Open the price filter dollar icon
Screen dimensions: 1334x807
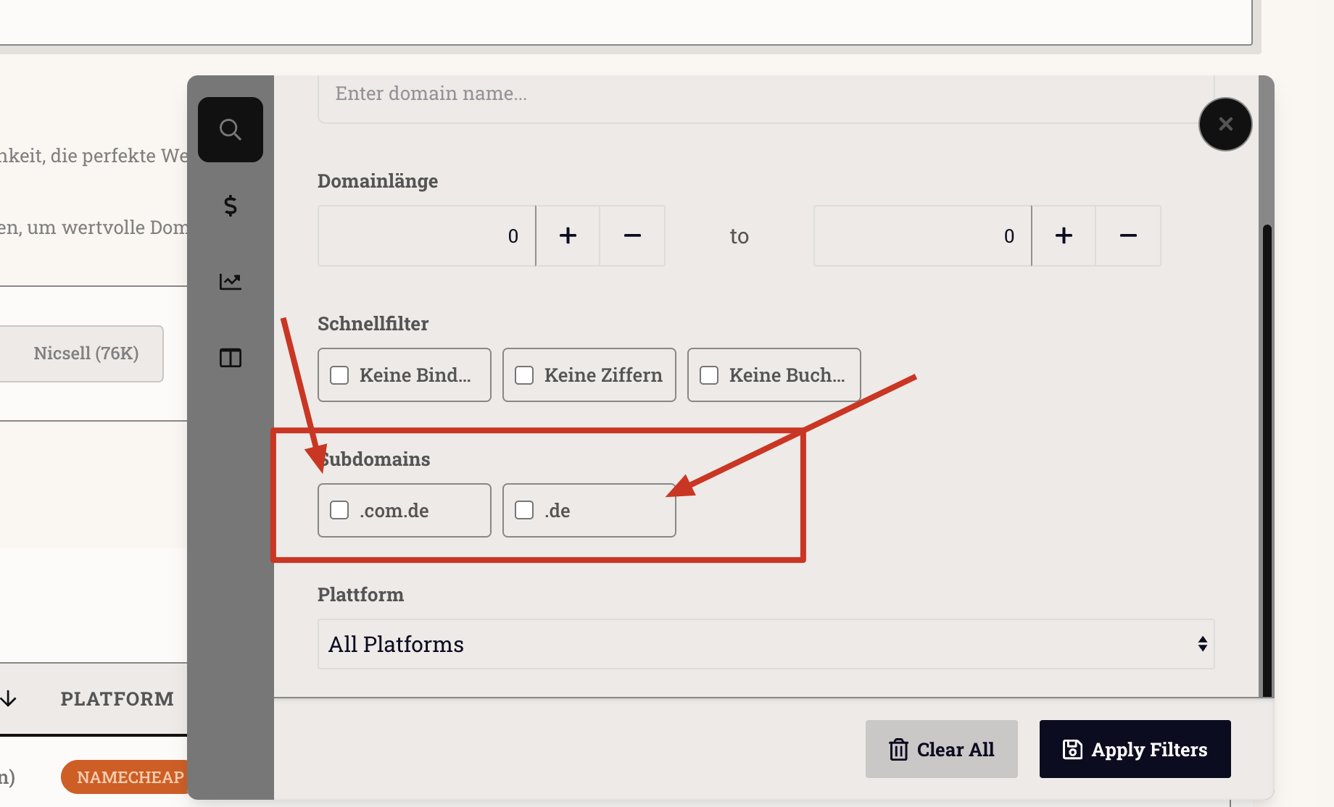tap(231, 206)
